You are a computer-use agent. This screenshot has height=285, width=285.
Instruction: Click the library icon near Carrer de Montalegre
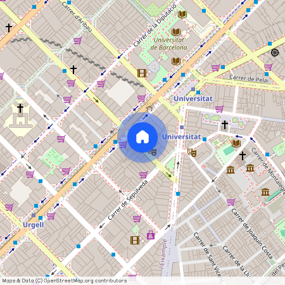(236, 143)
